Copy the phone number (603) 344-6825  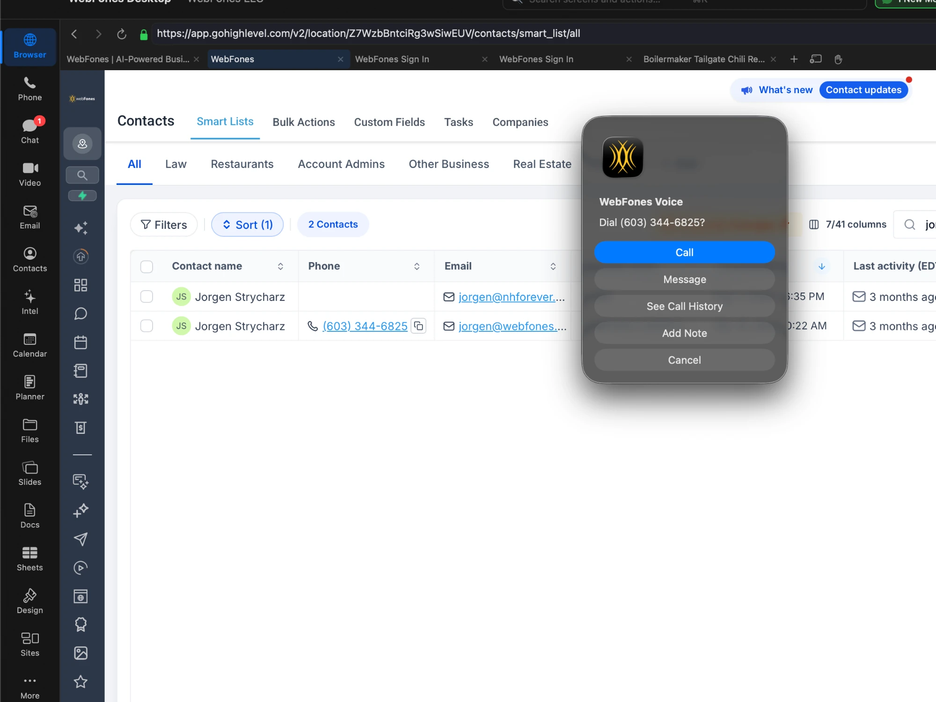418,326
